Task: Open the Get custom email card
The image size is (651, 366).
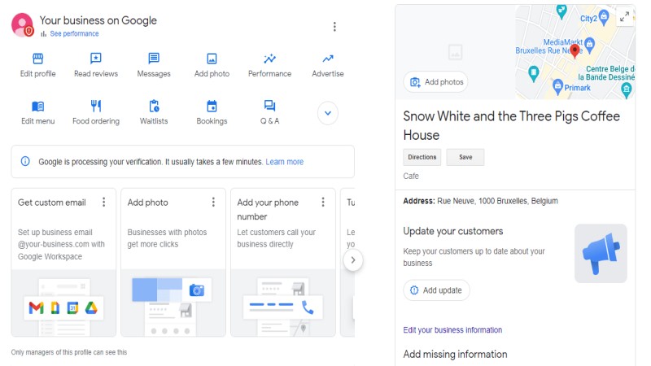Action: coord(63,262)
